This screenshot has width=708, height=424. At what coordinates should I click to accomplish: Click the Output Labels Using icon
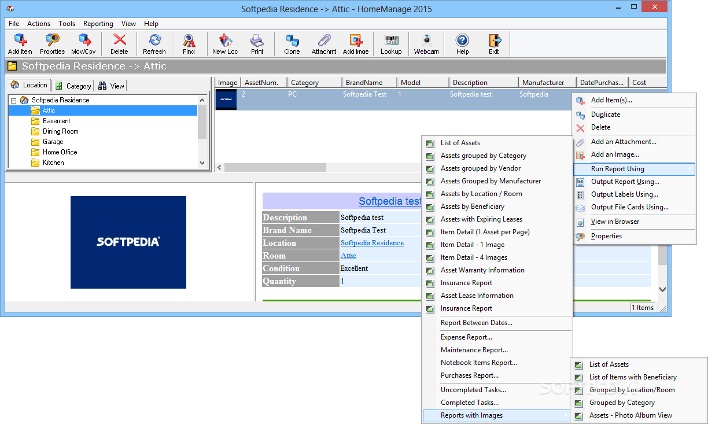[580, 195]
